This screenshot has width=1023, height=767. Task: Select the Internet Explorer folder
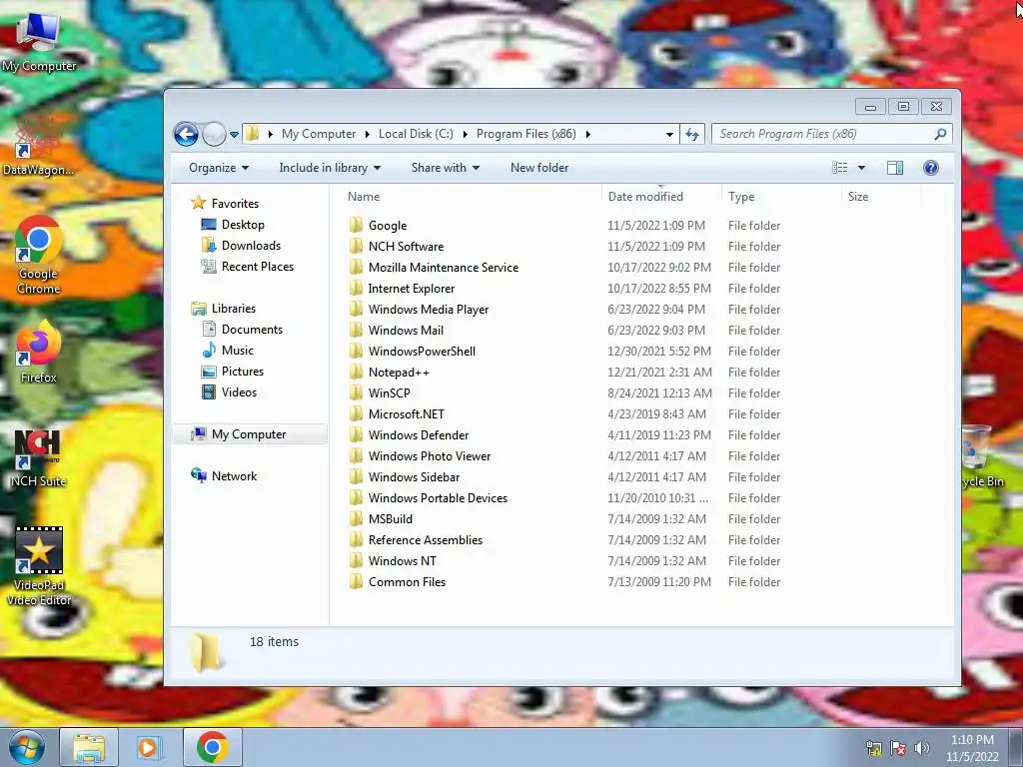pos(411,289)
